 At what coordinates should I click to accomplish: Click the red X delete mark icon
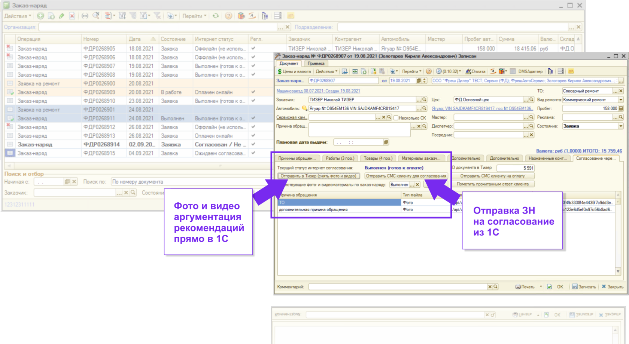[72, 16]
